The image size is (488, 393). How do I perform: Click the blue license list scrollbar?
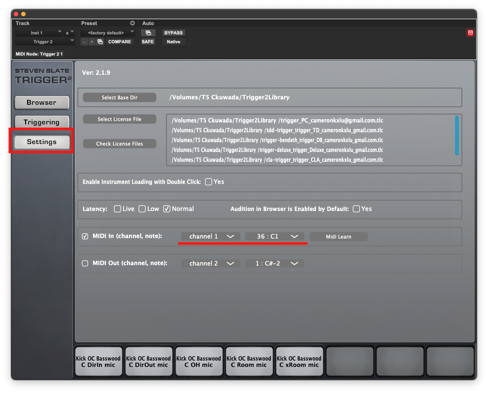pyautogui.click(x=457, y=135)
